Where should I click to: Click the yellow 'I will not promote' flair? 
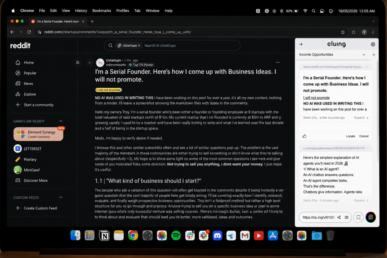tap(108, 90)
